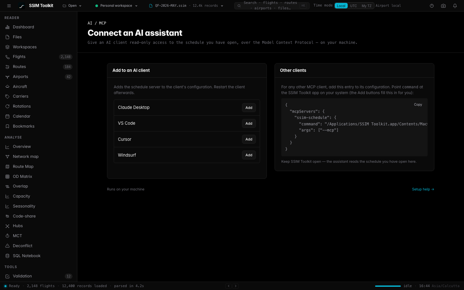The height and width of the screenshot is (290, 464).
Task: Click the Validation checkbox icon
Action: [x=7, y=276]
